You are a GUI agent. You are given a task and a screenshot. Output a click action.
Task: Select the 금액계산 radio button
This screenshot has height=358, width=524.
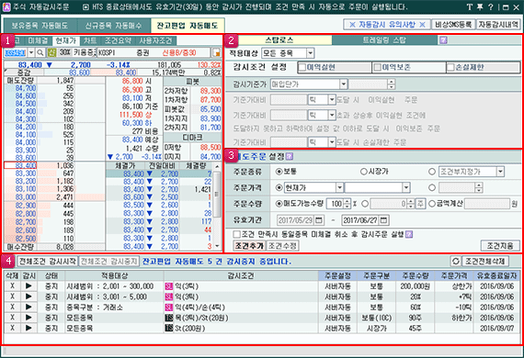coord(432,204)
